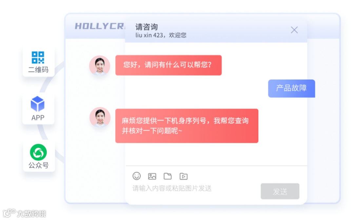
Task: Open the file folder attachment icon
Action: click(x=167, y=176)
